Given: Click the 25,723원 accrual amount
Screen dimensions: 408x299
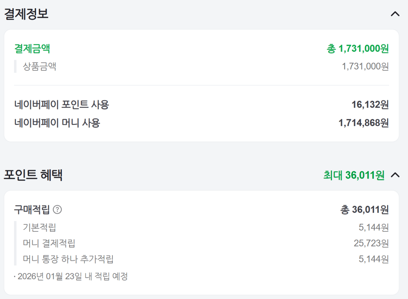Looking at the screenshot, I should [x=371, y=243].
